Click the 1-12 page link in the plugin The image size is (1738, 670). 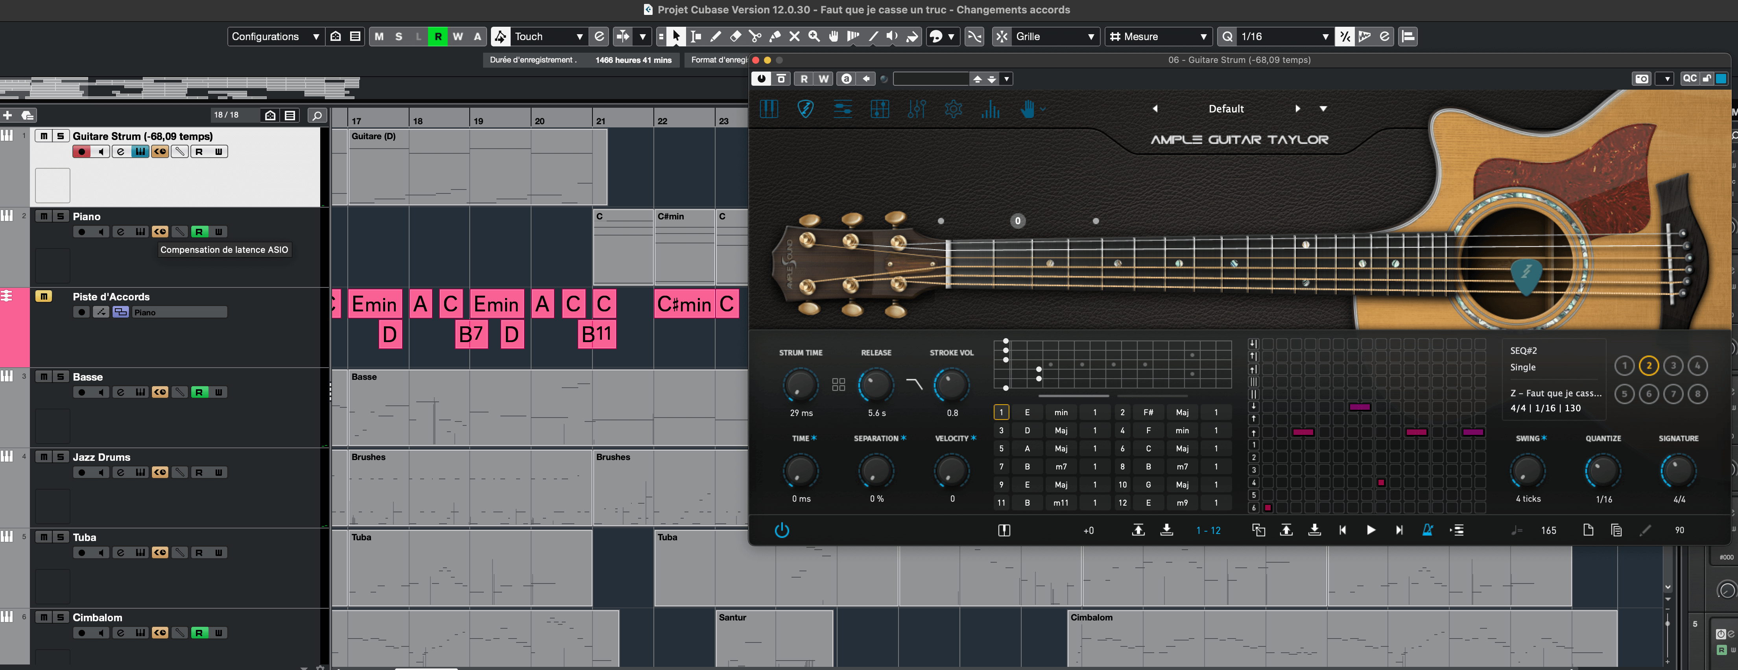(1208, 530)
